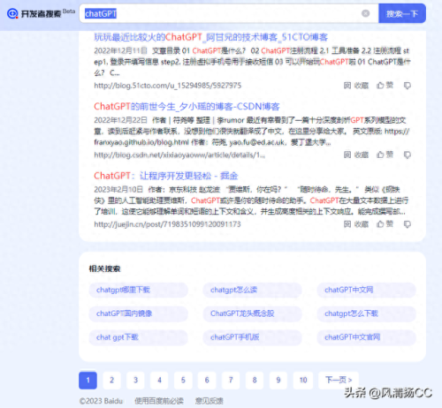Click the 2022年12月22日 result snippet text
442x408 pixels.
[x=252, y=132]
